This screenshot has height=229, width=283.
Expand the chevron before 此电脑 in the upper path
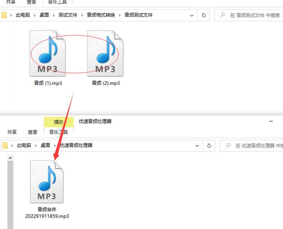click(11, 15)
